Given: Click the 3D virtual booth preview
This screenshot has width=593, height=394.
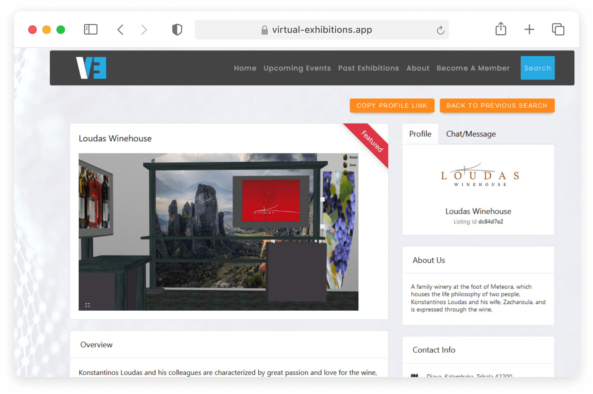Looking at the screenshot, I should [x=218, y=232].
